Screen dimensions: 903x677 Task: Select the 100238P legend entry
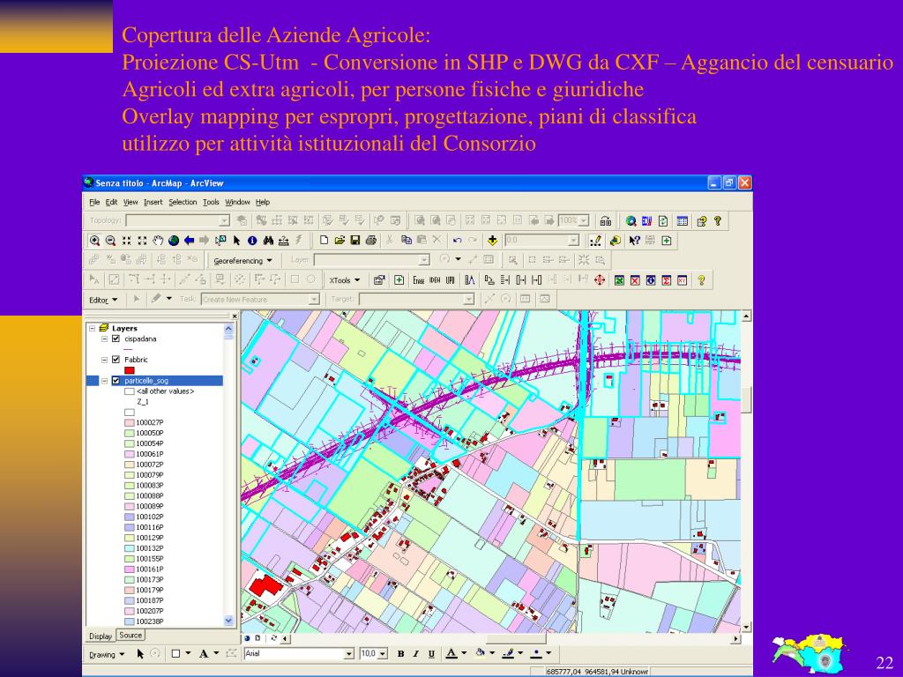point(150,621)
